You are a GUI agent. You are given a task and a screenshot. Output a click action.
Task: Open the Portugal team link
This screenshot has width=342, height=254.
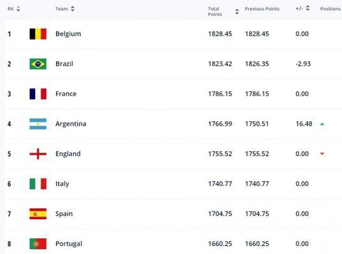[x=69, y=244]
